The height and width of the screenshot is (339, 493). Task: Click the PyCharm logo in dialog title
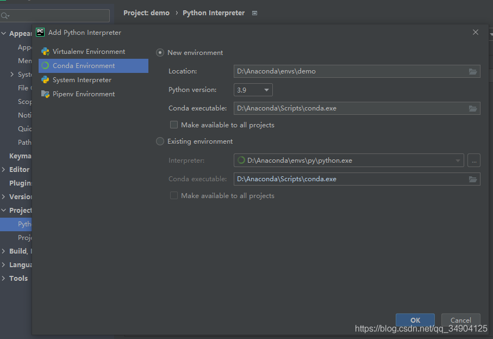[x=40, y=32]
